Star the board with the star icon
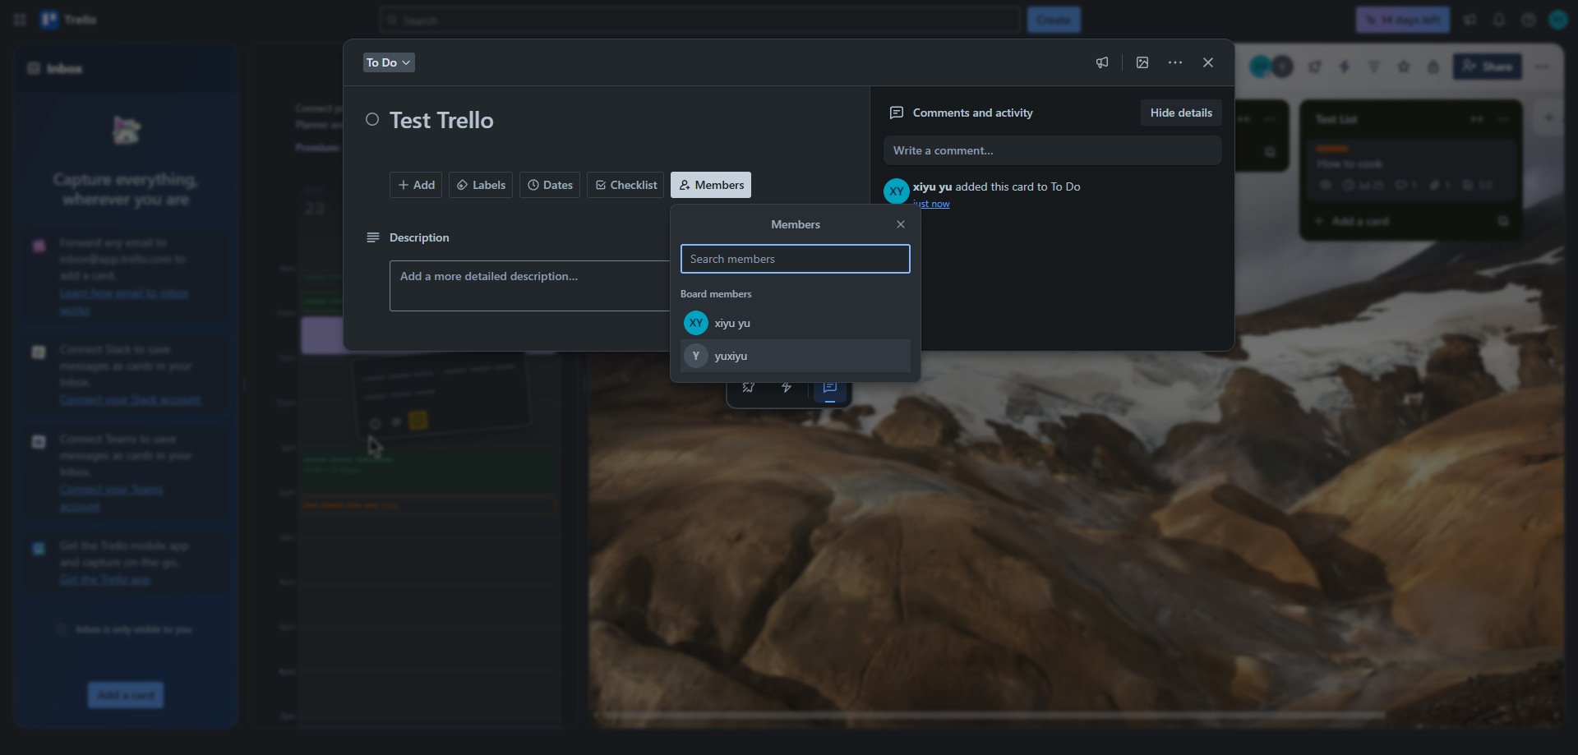 1404,67
